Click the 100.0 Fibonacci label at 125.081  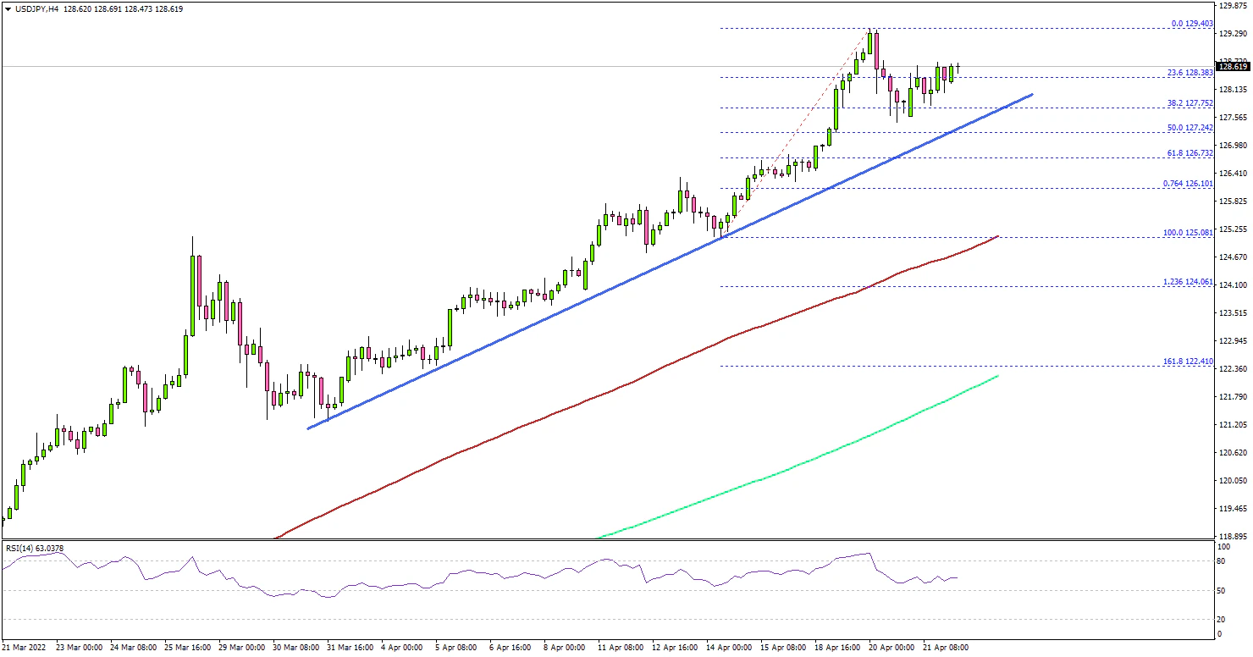point(1190,233)
